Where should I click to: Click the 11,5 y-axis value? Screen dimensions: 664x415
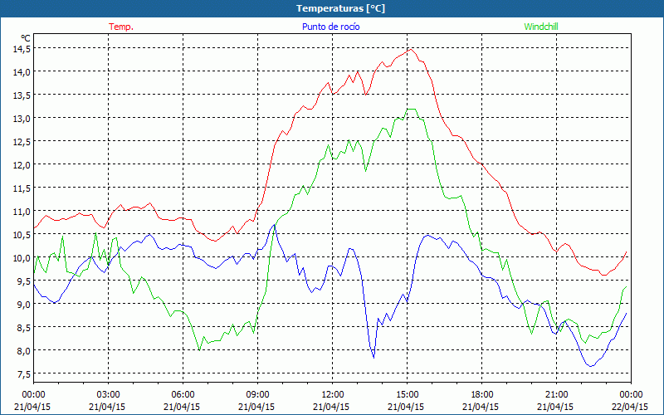(x=22, y=188)
